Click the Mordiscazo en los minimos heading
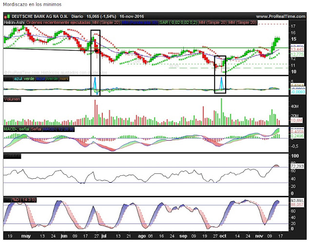312x244 pixels. (32, 4)
